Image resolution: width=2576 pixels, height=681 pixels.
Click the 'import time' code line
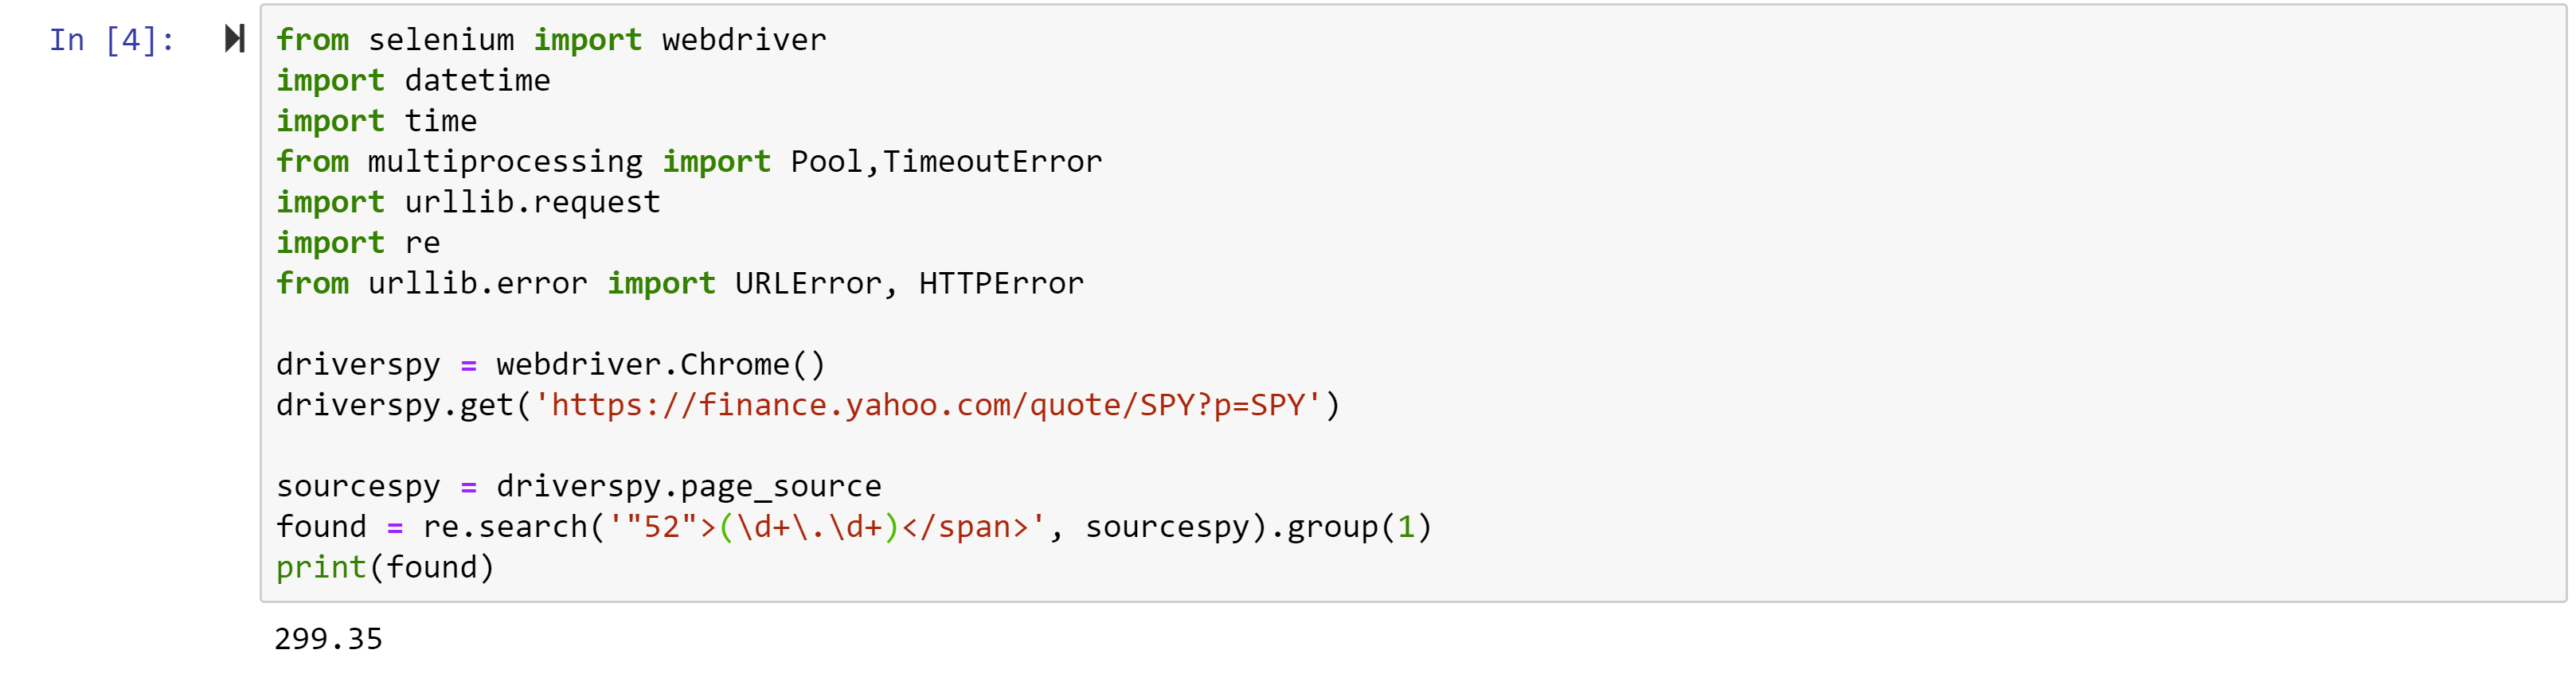(376, 121)
